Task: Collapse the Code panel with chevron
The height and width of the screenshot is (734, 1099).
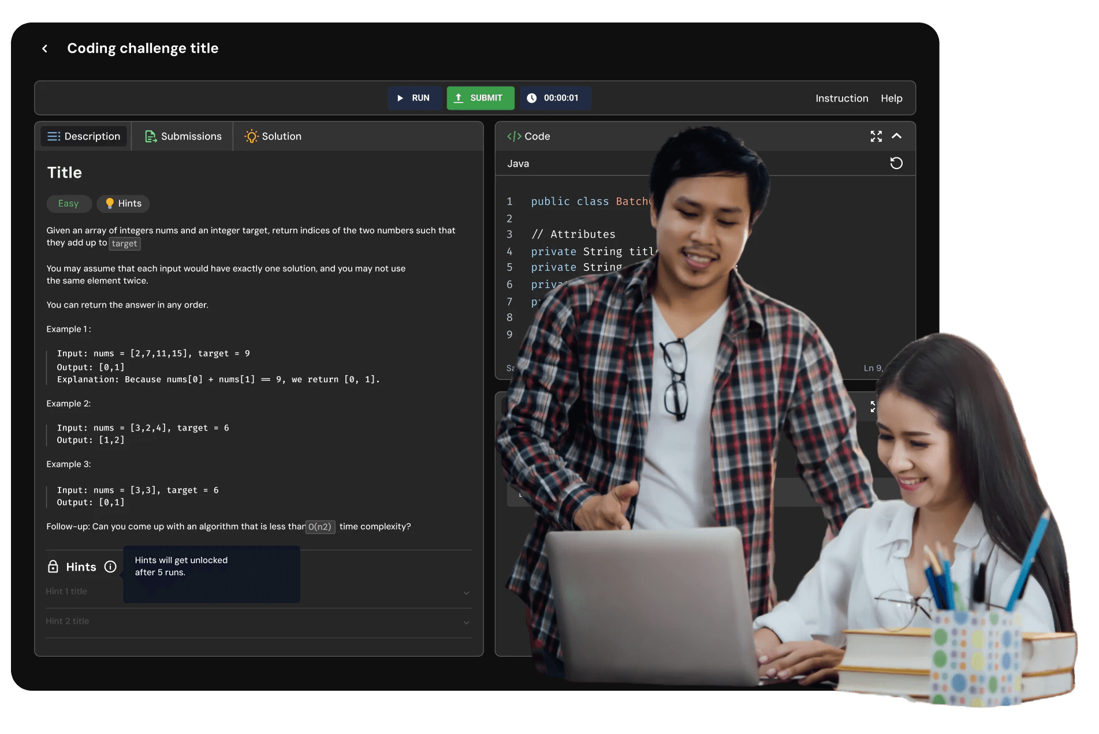Action: tap(896, 136)
